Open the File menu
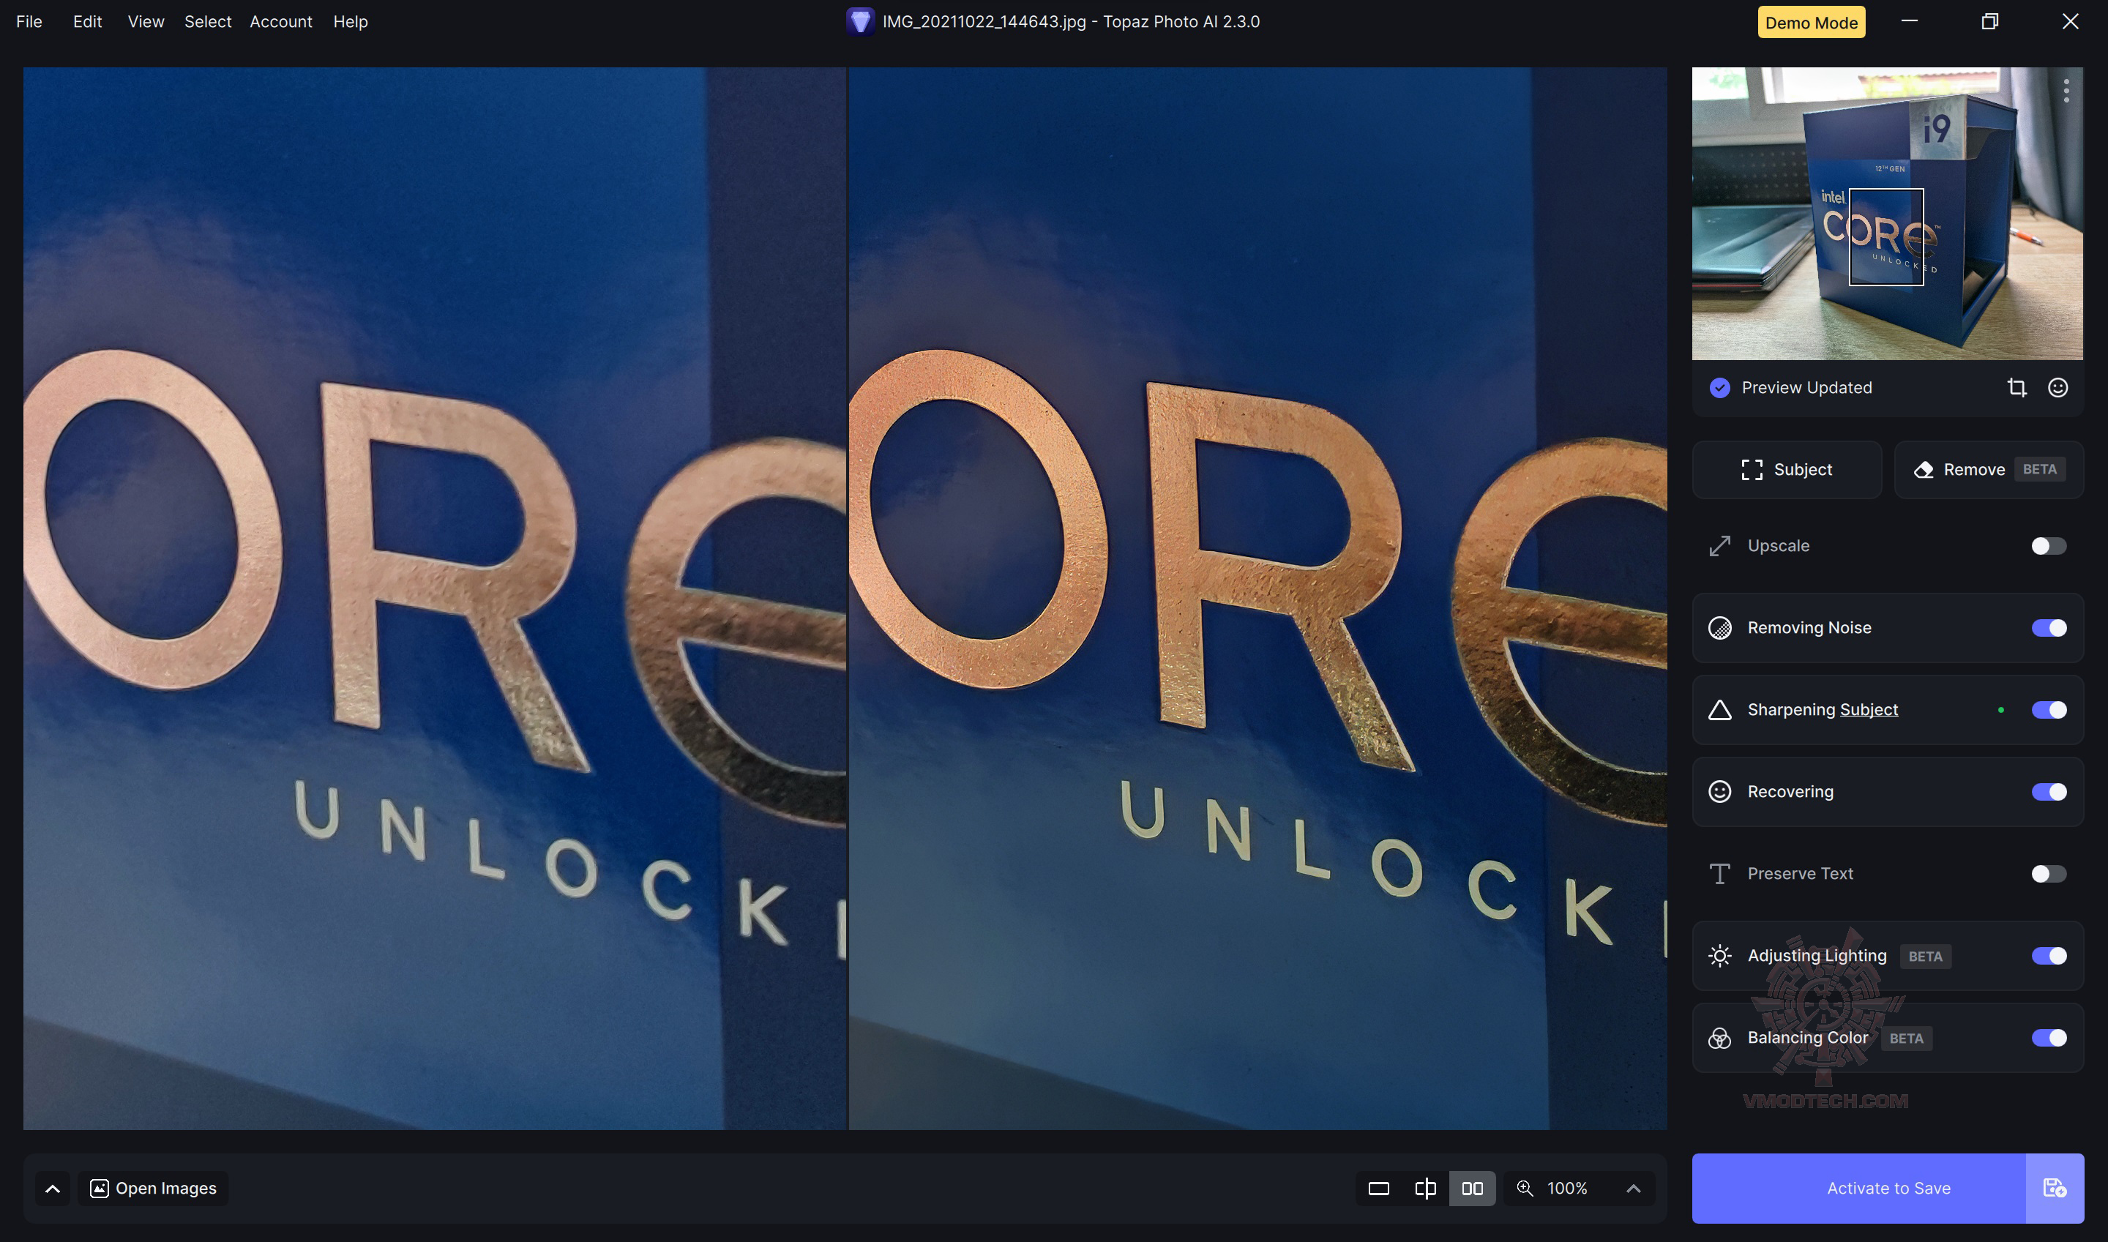The height and width of the screenshot is (1242, 2108). point(29,22)
